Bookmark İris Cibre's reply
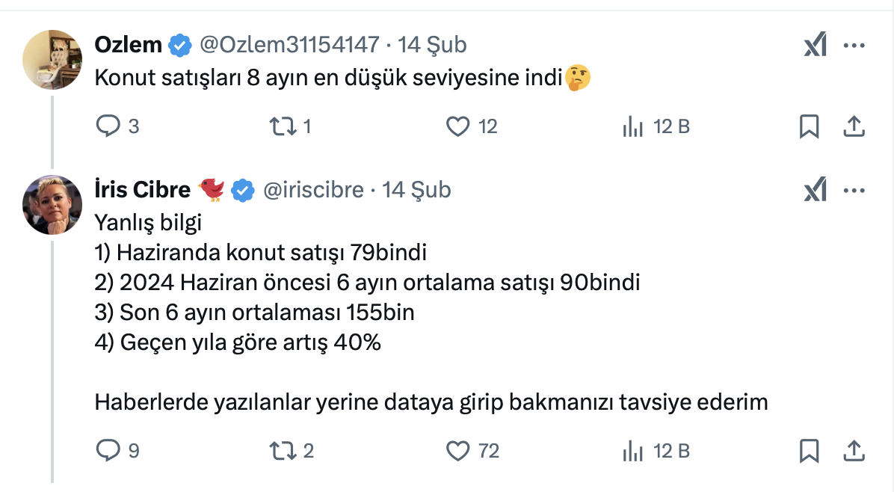 point(809,451)
